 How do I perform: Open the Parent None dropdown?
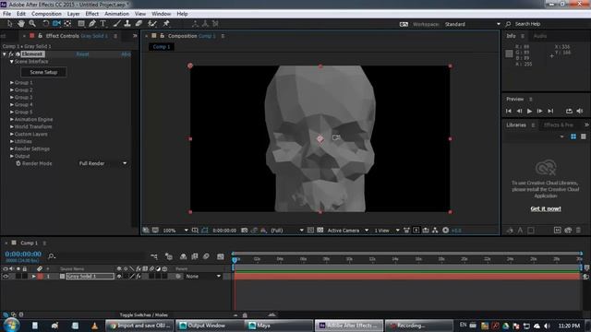click(203, 277)
